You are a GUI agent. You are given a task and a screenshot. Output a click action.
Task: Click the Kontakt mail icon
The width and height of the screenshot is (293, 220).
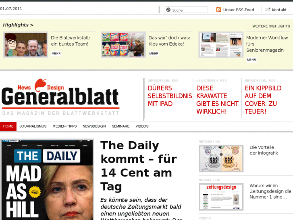(x=268, y=9)
